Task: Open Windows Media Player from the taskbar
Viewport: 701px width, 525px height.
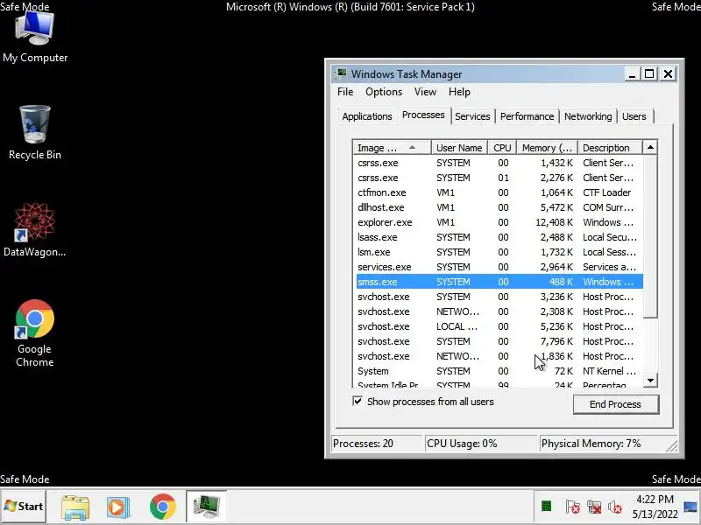Action: [118, 507]
